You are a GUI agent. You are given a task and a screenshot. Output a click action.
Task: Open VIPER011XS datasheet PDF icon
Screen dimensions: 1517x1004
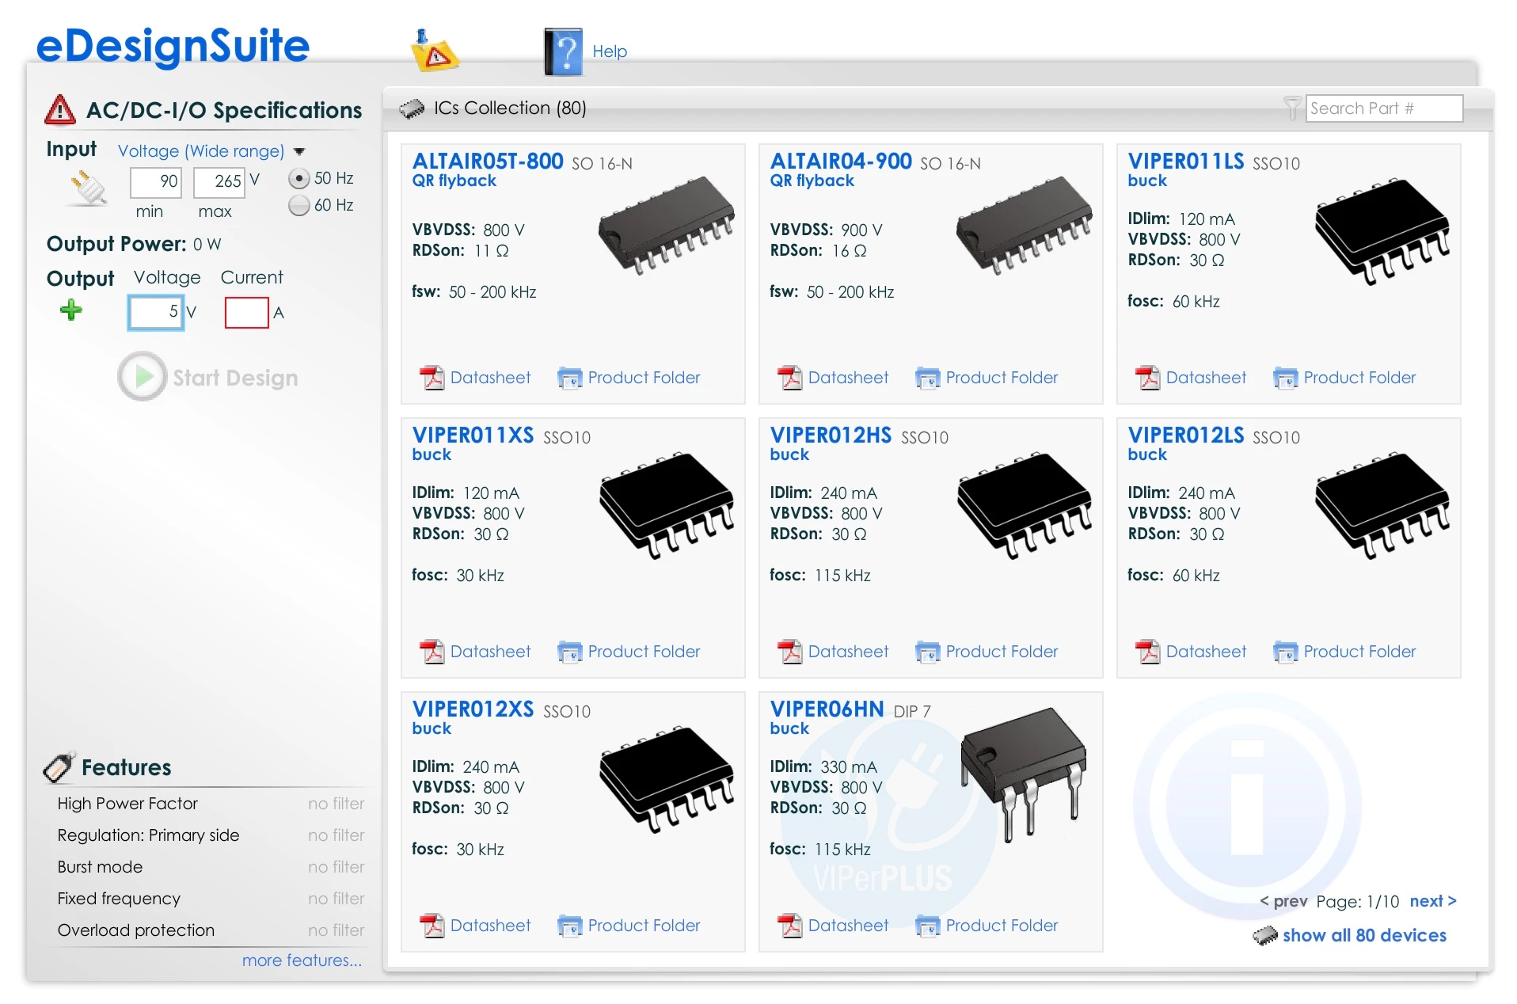[x=432, y=652]
